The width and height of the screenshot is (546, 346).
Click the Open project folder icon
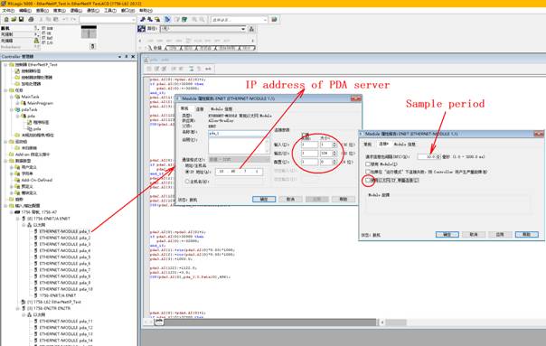tap(14, 20)
